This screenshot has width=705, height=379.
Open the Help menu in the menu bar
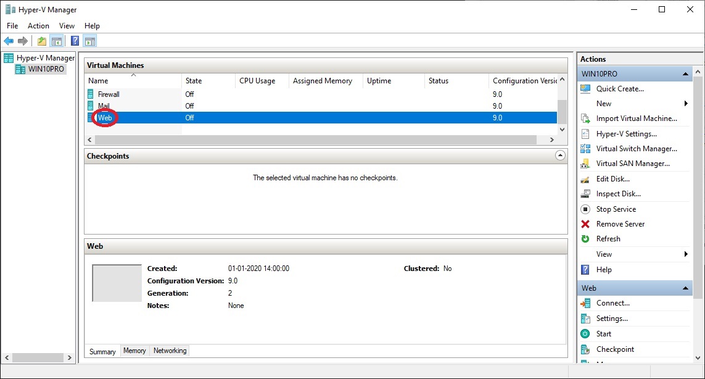(92, 26)
